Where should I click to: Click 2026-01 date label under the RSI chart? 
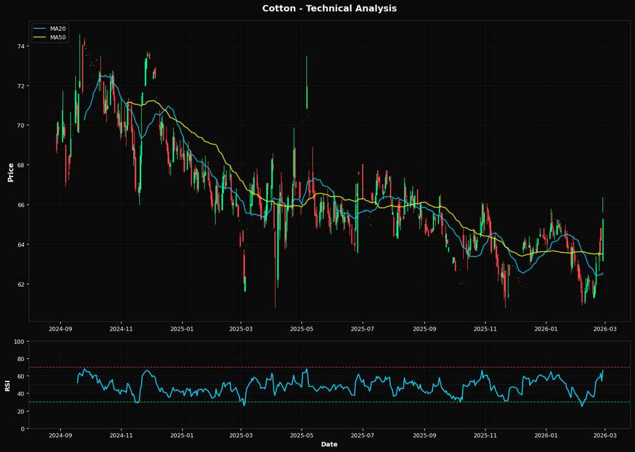546,436
